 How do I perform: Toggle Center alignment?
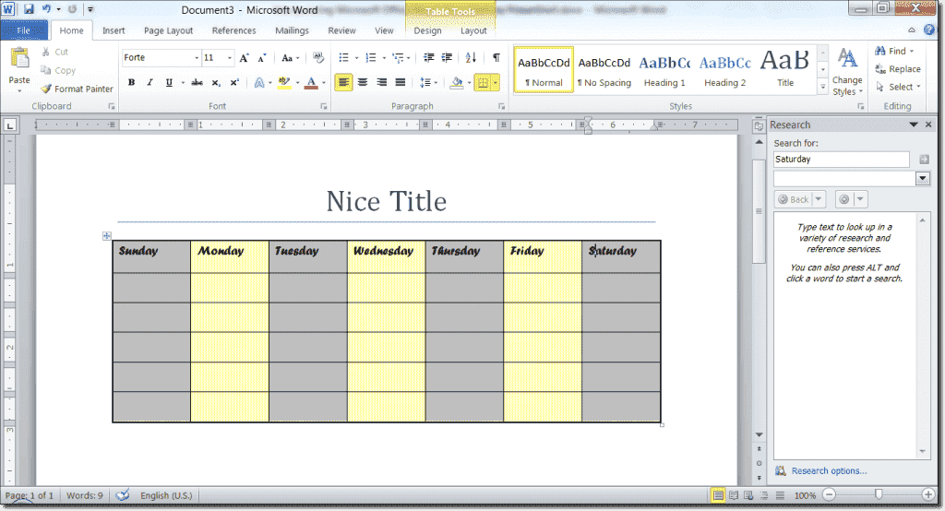tap(362, 83)
